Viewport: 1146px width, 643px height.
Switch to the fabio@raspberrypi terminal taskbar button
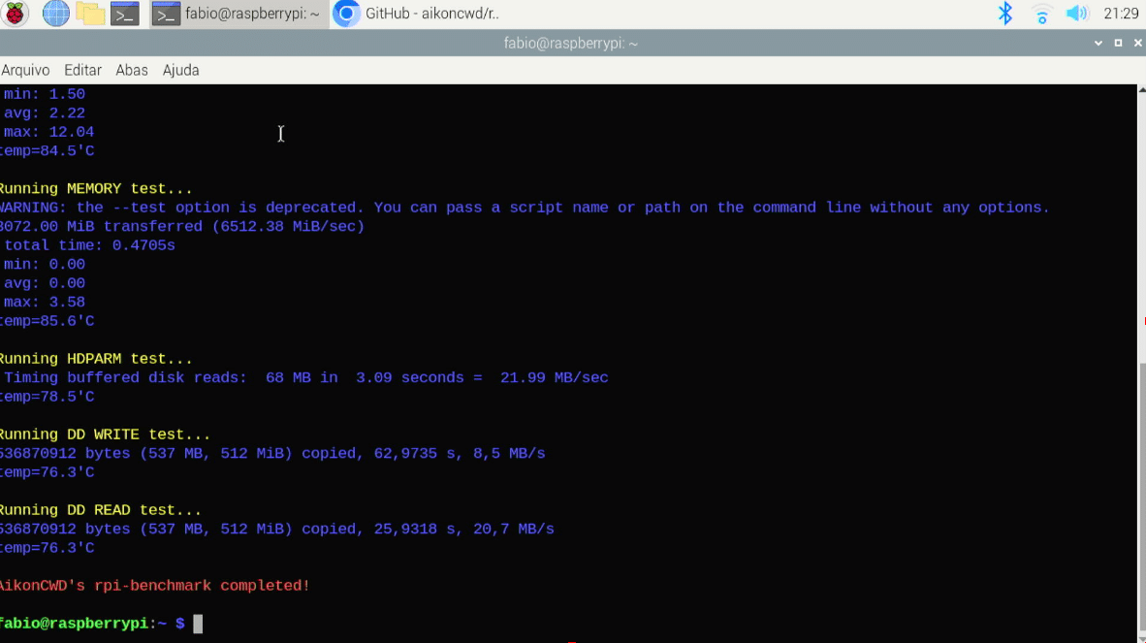[x=239, y=14]
